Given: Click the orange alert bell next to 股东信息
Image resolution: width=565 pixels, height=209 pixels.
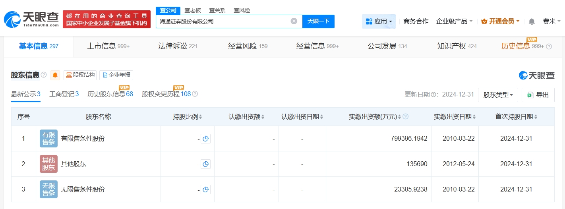Looking at the screenshot, I should pos(55,75).
